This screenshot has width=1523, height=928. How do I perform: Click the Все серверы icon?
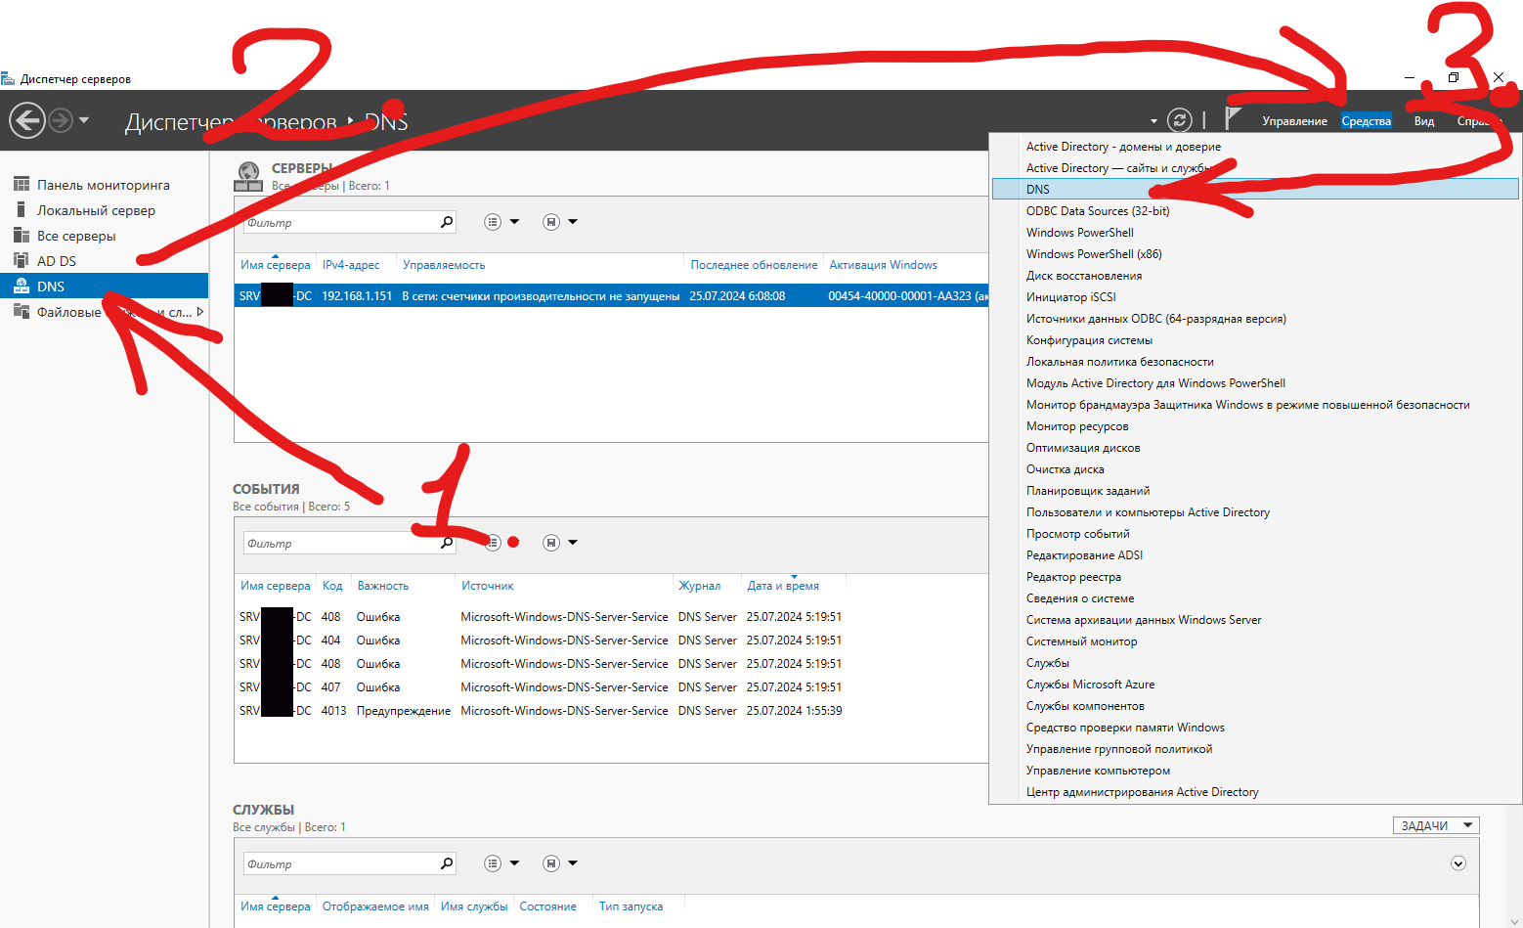point(22,235)
